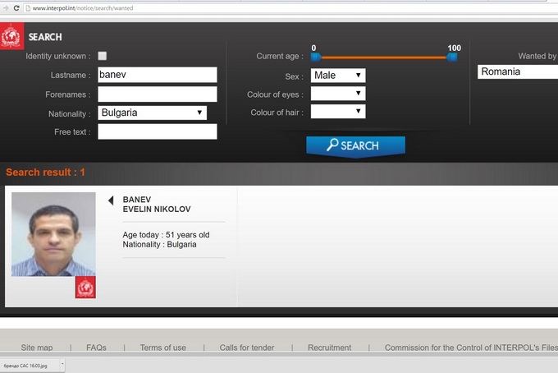This screenshot has width=558, height=373.
Task: Click the black triangle arrow beside BANEV
Action: click(x=111, y=200)
